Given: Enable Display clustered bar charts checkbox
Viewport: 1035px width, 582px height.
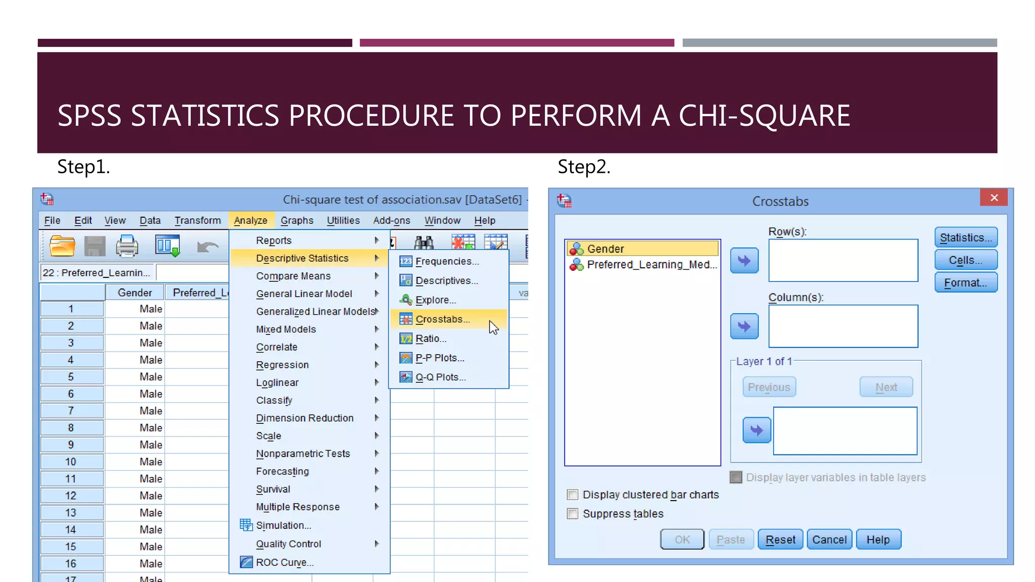Looking at the screenshot, I should (x=573, y=494).
